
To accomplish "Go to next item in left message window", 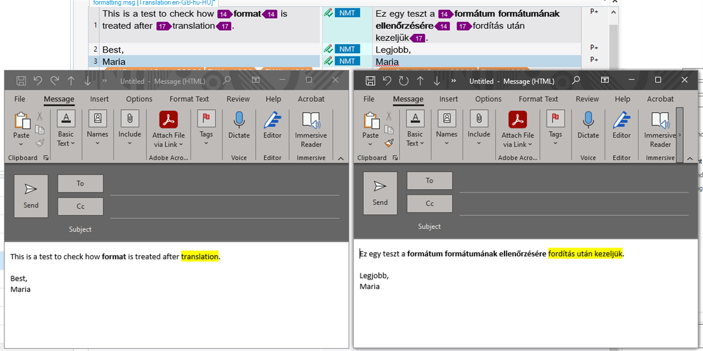I will pyautogui.click(x=88, y=81).
